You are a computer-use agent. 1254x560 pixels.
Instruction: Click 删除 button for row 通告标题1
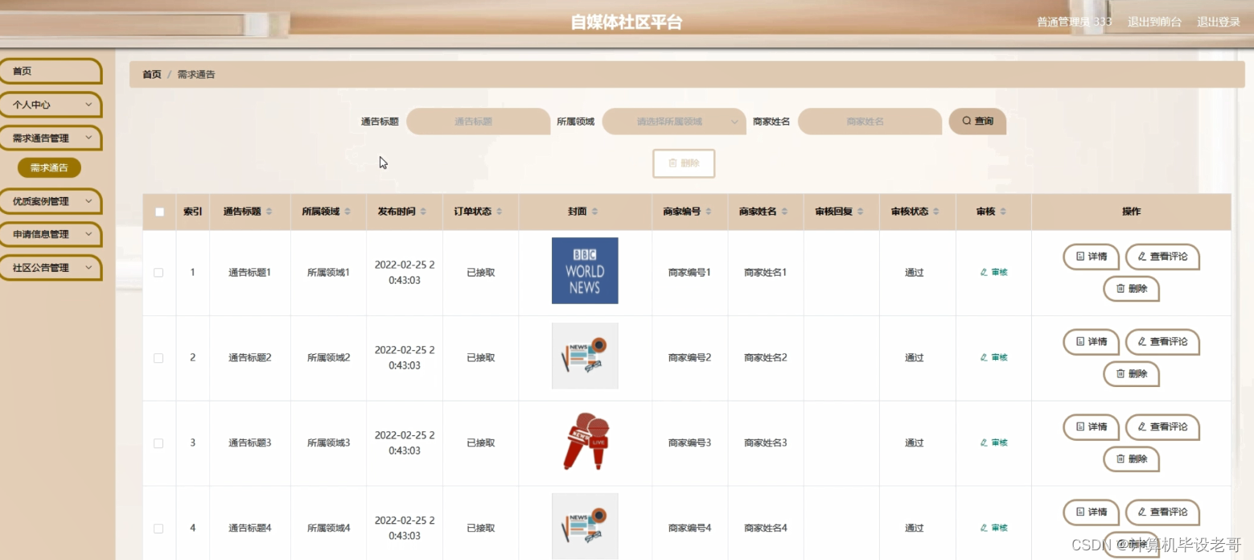tap(1131, 289)
